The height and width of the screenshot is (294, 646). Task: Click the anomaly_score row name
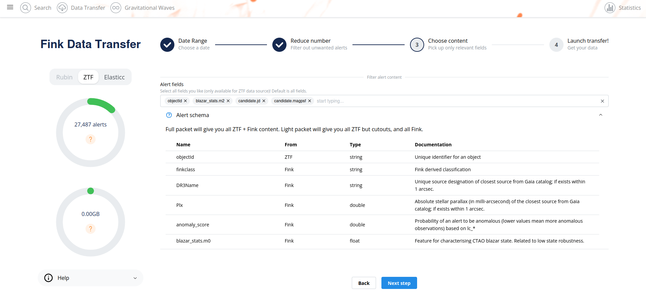[x=193, y=225]
